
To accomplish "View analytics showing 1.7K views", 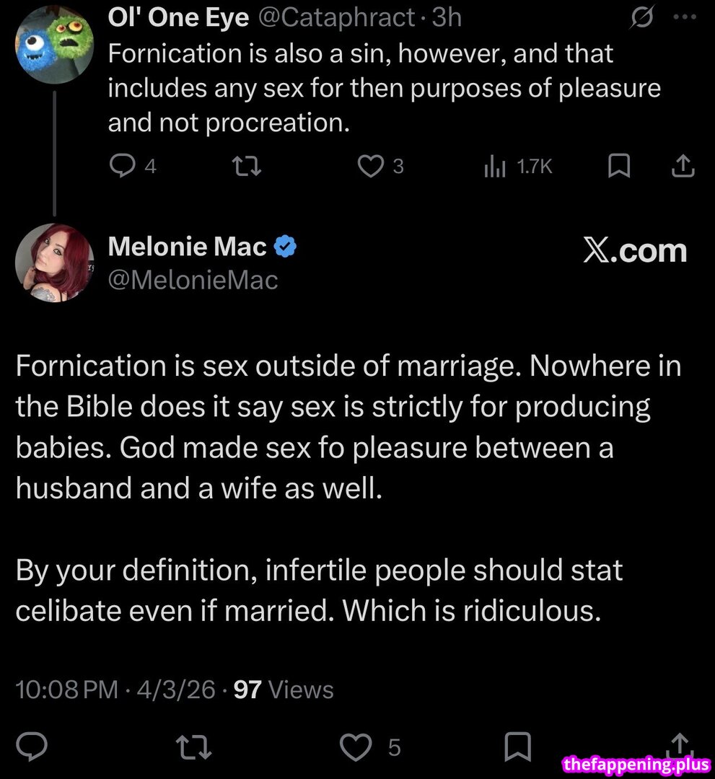I will click(517, 167).
